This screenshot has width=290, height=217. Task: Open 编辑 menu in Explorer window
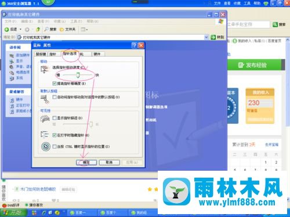point(27,21)
